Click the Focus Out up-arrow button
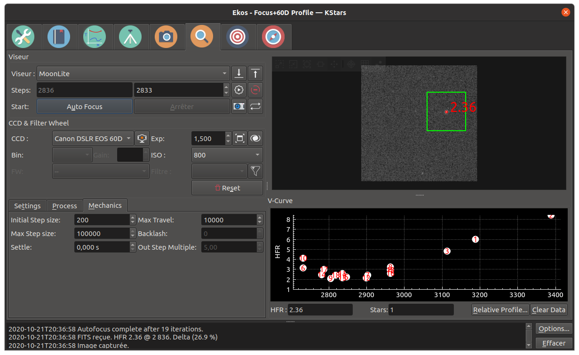 coord(255,73)
